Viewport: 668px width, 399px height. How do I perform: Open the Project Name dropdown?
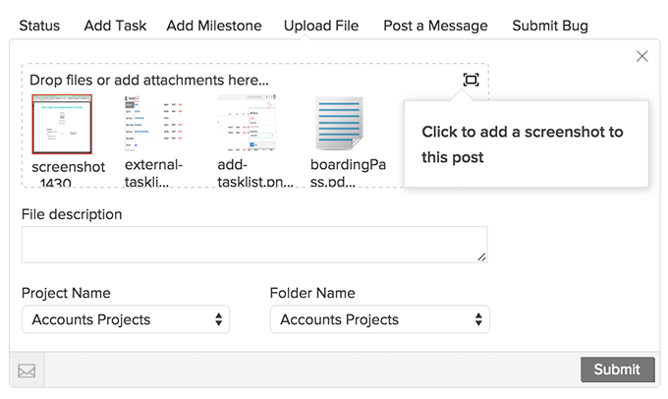126,319
